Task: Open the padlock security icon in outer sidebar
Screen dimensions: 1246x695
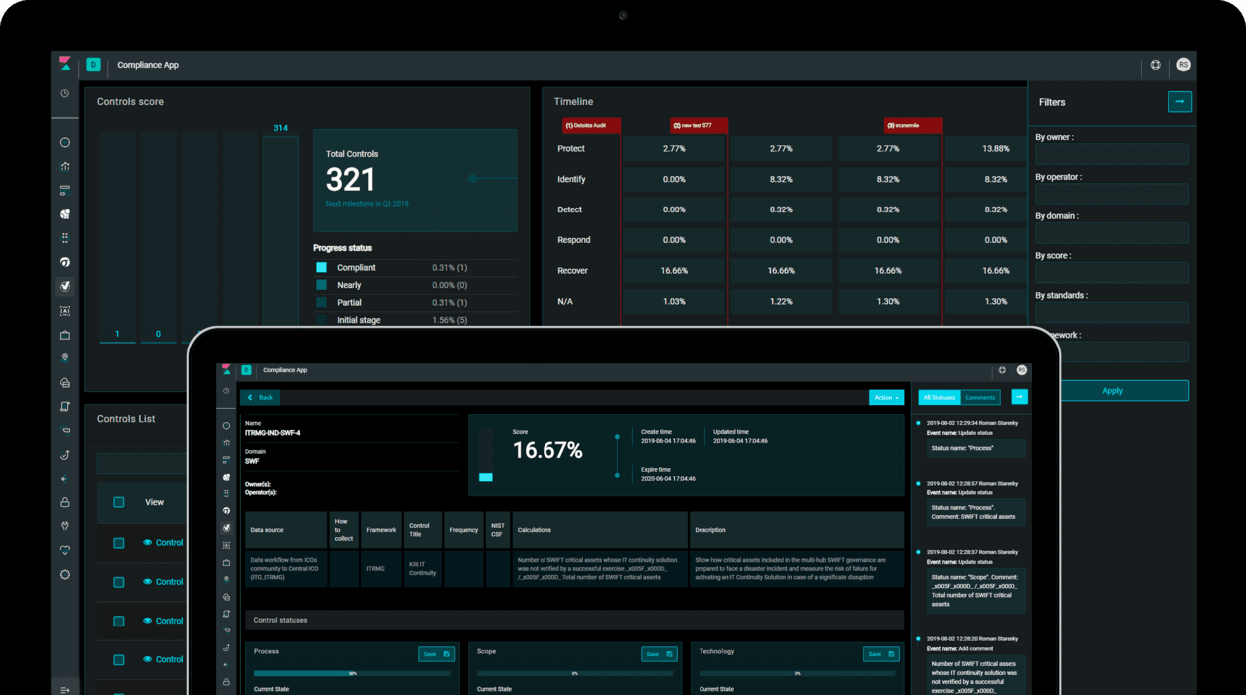Action: pos(65,502)
